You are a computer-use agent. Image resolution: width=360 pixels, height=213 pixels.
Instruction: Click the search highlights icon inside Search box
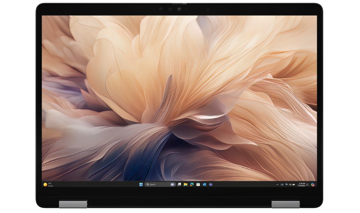coord(172,184)
